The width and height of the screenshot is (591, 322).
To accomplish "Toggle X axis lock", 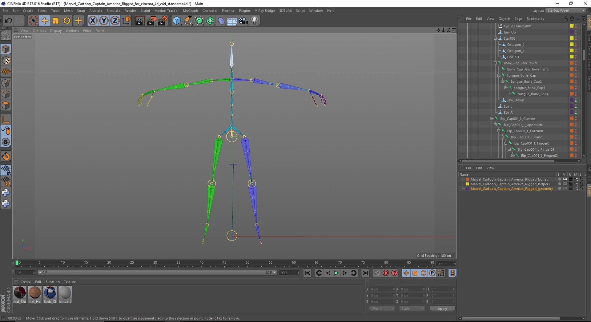I will tap(93, 21).
